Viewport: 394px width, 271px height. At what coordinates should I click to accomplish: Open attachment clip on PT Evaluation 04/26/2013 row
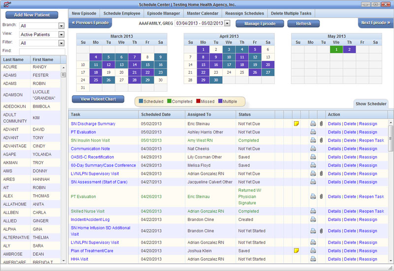(321, 196)
